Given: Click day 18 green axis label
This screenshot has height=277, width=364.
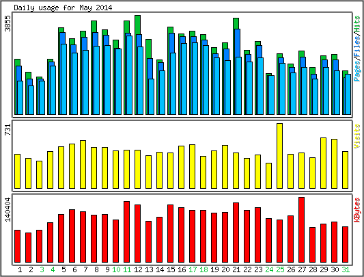Looking at the screenshot, I should pos(204,269).
